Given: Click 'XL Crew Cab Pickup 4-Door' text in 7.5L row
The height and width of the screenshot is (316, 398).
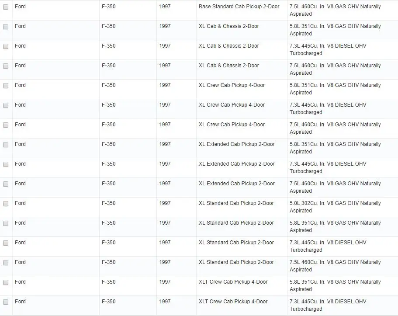Looking at the screenshot, I should (x=232, y=125).
